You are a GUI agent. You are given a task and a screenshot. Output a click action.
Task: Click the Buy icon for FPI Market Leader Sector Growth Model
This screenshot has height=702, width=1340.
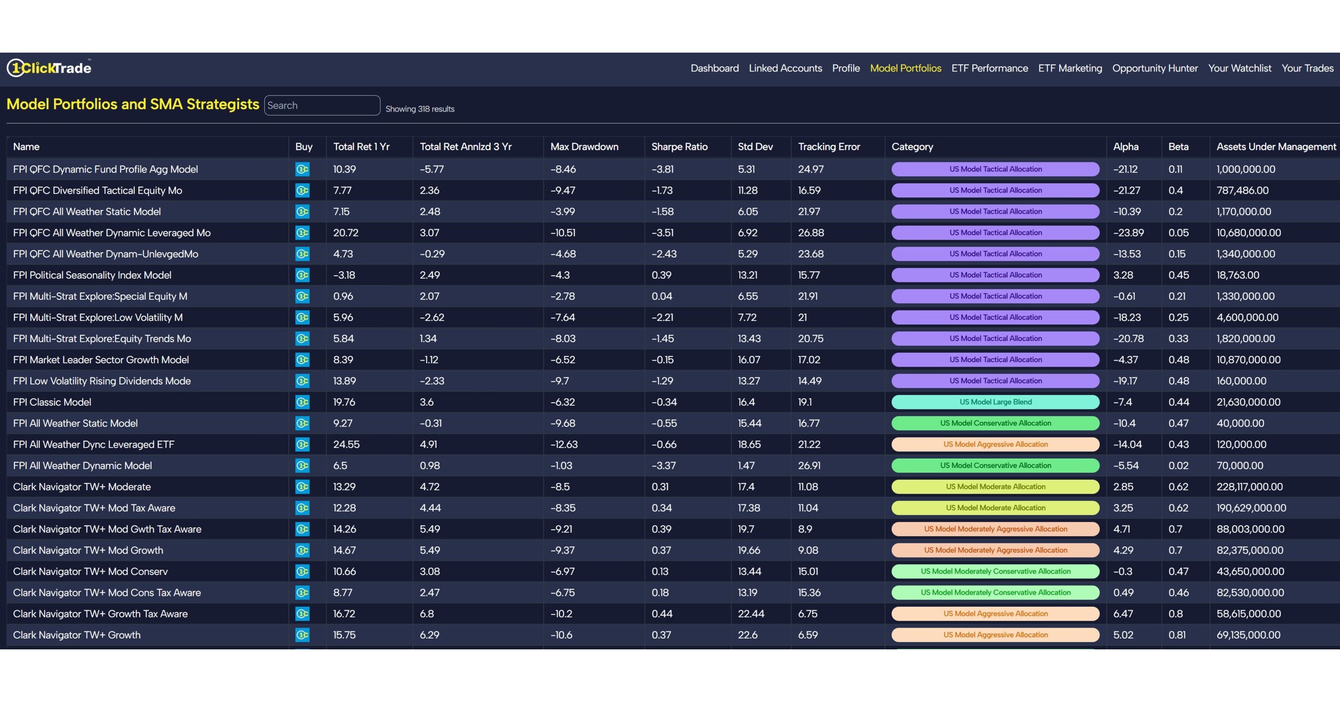tap(303, 359)
